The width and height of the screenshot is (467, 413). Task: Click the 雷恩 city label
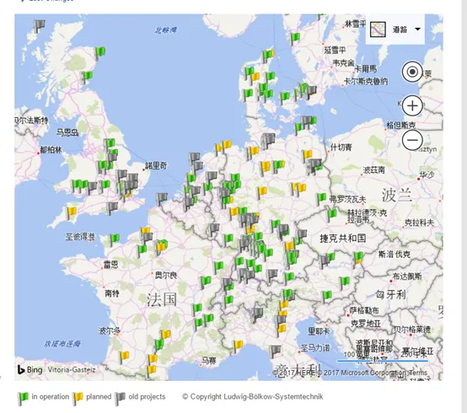click(x=110, y=265)
